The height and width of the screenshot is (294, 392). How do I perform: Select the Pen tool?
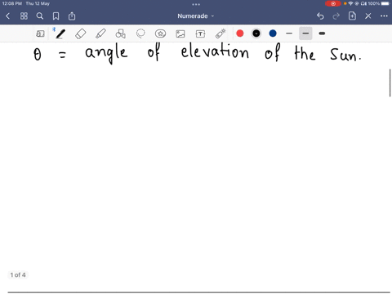[60, 33]
